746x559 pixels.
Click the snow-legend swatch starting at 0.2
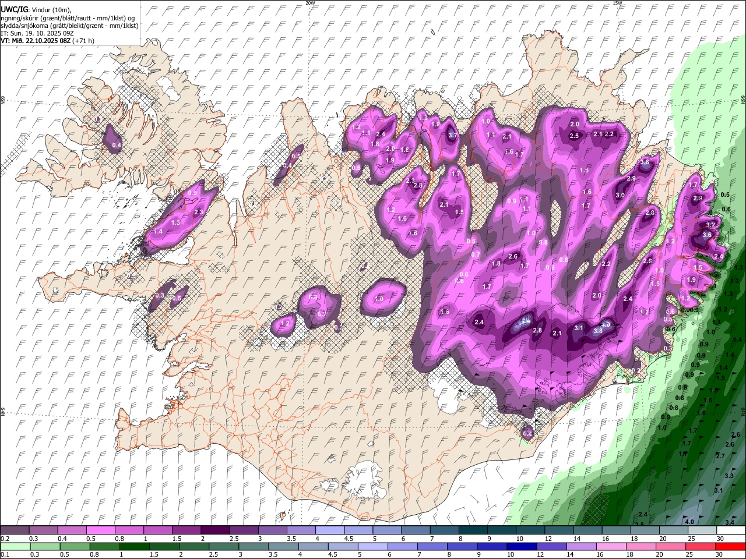coord(15,530)
